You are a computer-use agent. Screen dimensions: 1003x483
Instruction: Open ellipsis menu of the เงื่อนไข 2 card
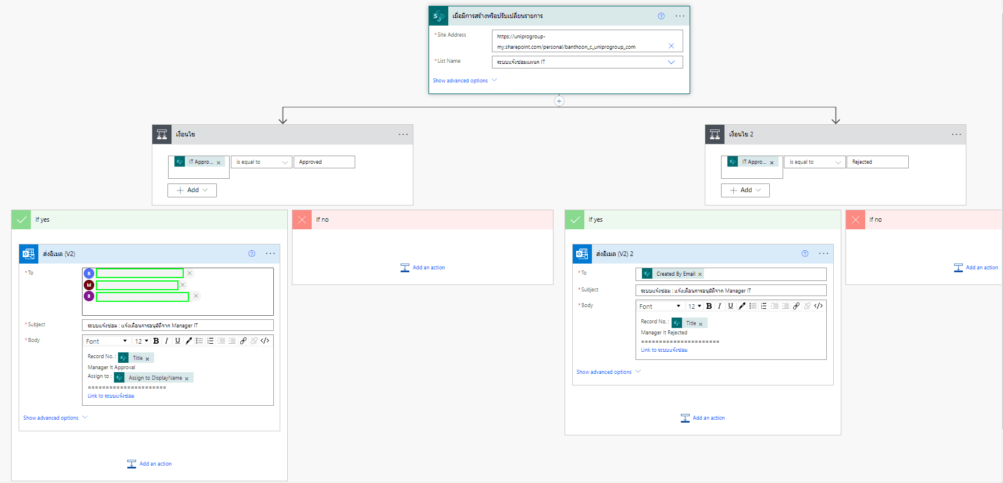(x=956, y=135)
